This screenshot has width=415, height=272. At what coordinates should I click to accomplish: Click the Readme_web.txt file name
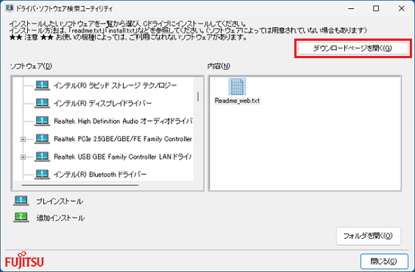click(x=237, y=100)
